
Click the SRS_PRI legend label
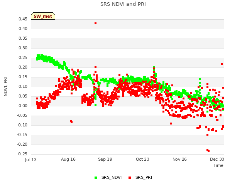pos(144,177)
